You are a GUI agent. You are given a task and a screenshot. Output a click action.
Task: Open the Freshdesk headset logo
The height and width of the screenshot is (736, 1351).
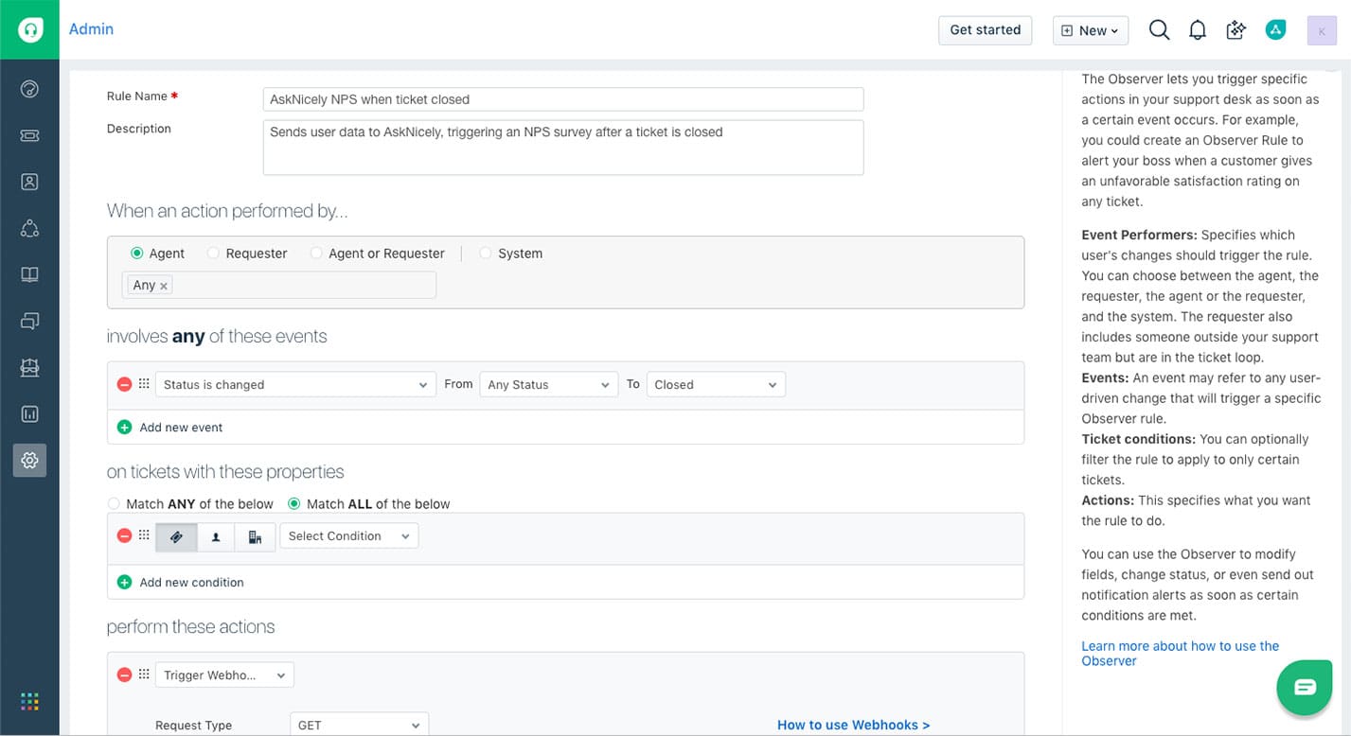[x=29, y=29]
